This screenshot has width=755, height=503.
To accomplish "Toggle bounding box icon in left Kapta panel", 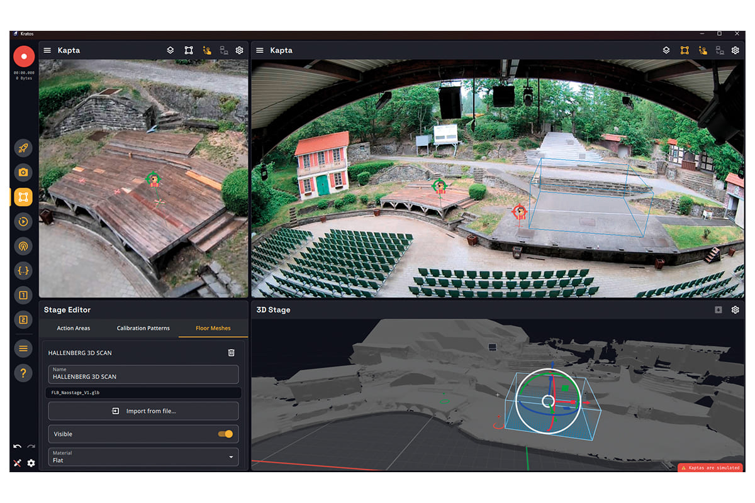I will point(188,50).
